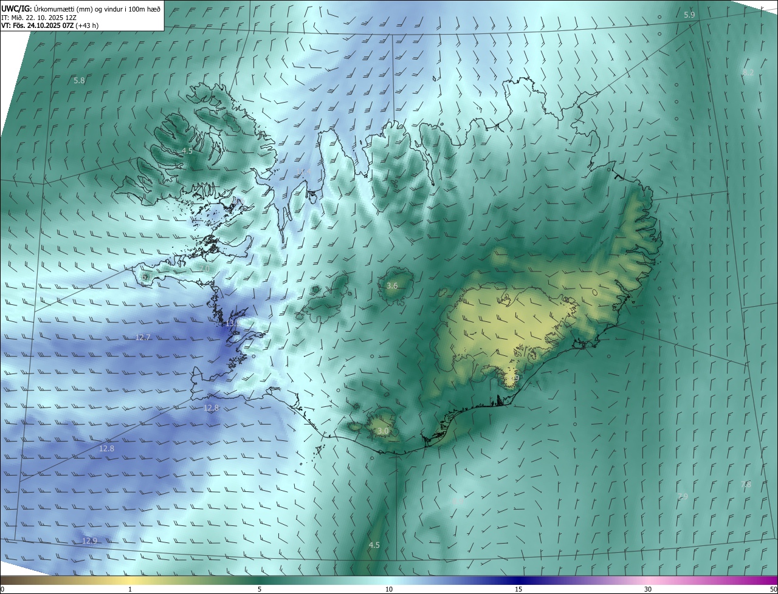Click the 5.9 value label on the map
778x594 pixels.
point(689,15)
